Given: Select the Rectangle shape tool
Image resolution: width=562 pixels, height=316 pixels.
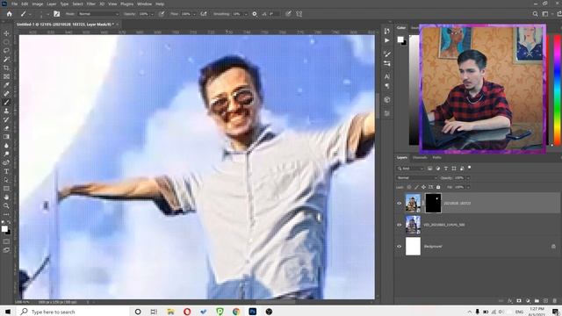Looking at the screenshot, I should pyautogui.click(x=6, y=189).
